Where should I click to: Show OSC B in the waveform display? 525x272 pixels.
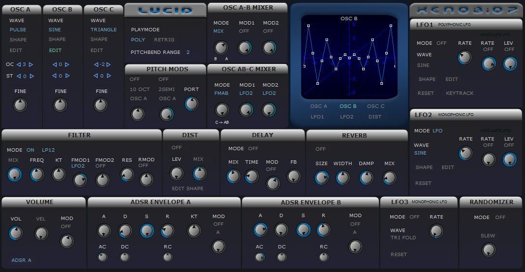(348, 106)
